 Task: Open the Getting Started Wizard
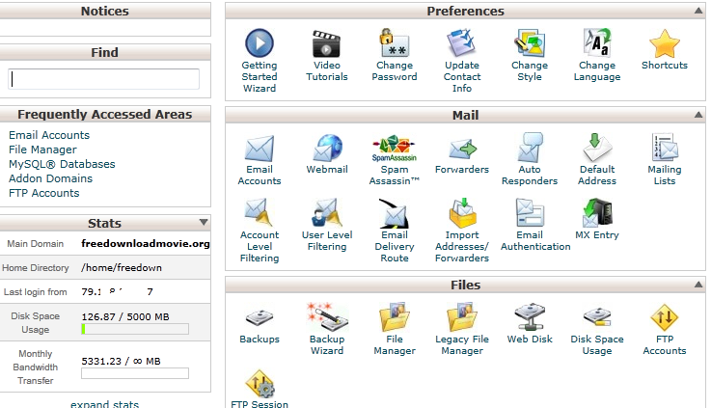pyautogui.click(x=259, y=44)
